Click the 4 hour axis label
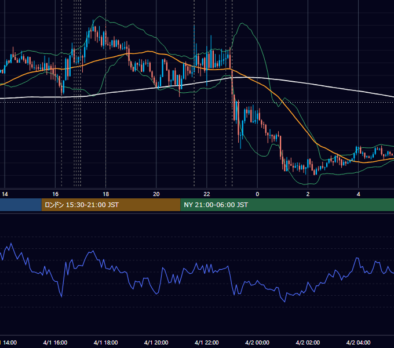Image resolution: width=394 pixels, height=348 pixels. 359,194
